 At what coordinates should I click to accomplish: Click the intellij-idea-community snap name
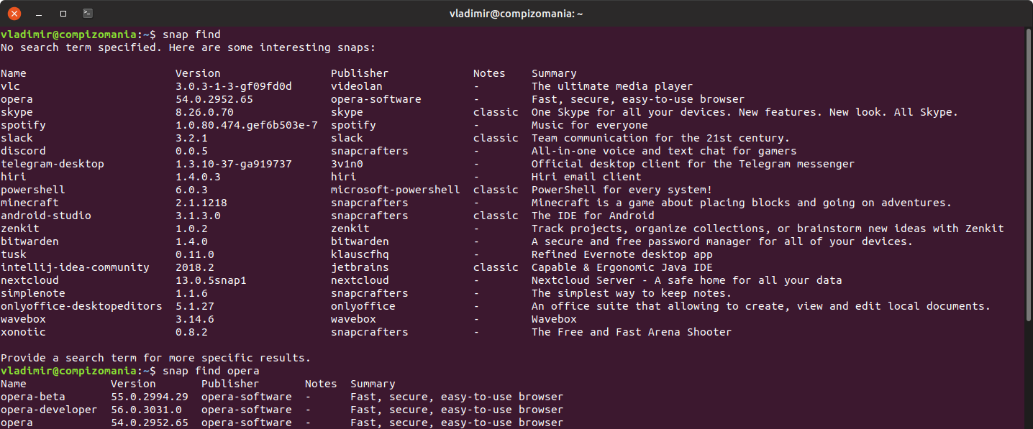pos(75,267)
